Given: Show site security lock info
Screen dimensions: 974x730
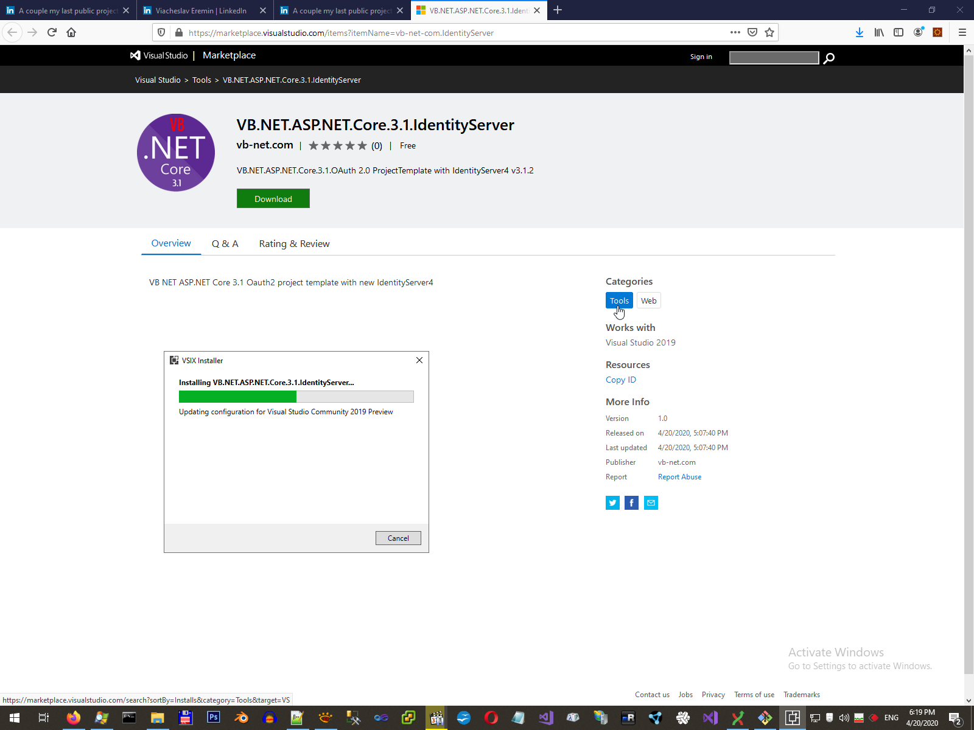Looking at the screenshot, I should pyautogui.click(x=178, y=32).
